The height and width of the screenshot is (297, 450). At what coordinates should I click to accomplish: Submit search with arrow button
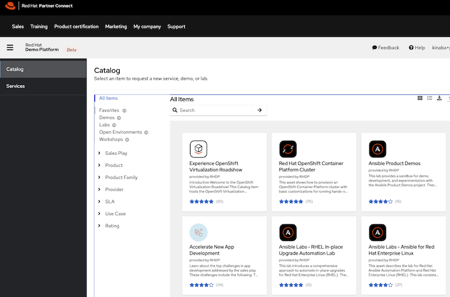click(259, 110)
